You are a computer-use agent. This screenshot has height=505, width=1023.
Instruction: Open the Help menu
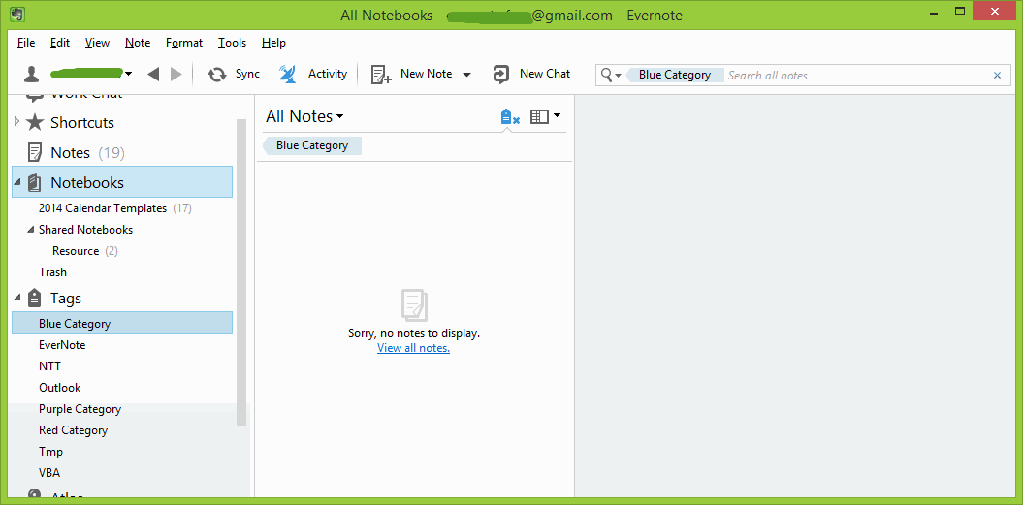click(x=273, y=43)
